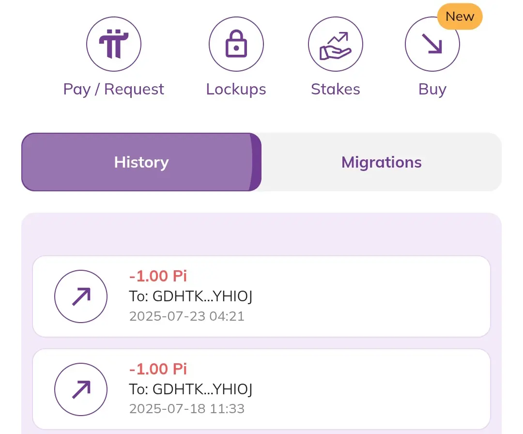
Task: Tap the orange New badge
Action: 460,16
